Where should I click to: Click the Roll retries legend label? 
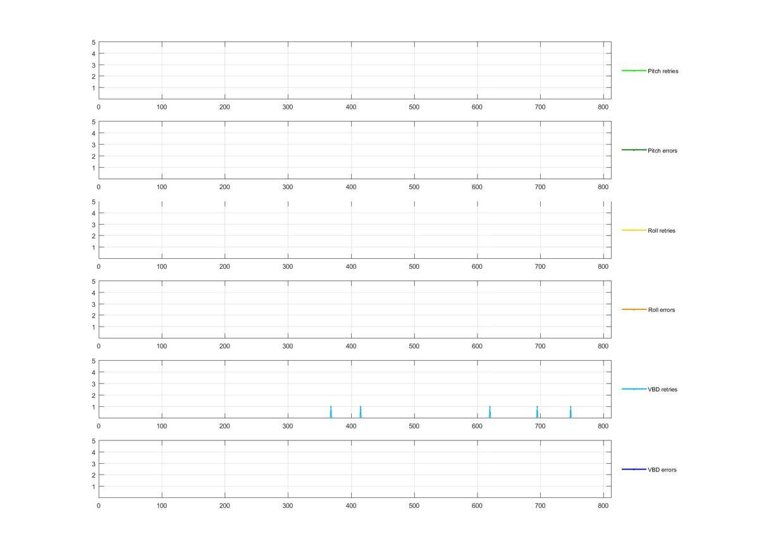pos(662,230)
